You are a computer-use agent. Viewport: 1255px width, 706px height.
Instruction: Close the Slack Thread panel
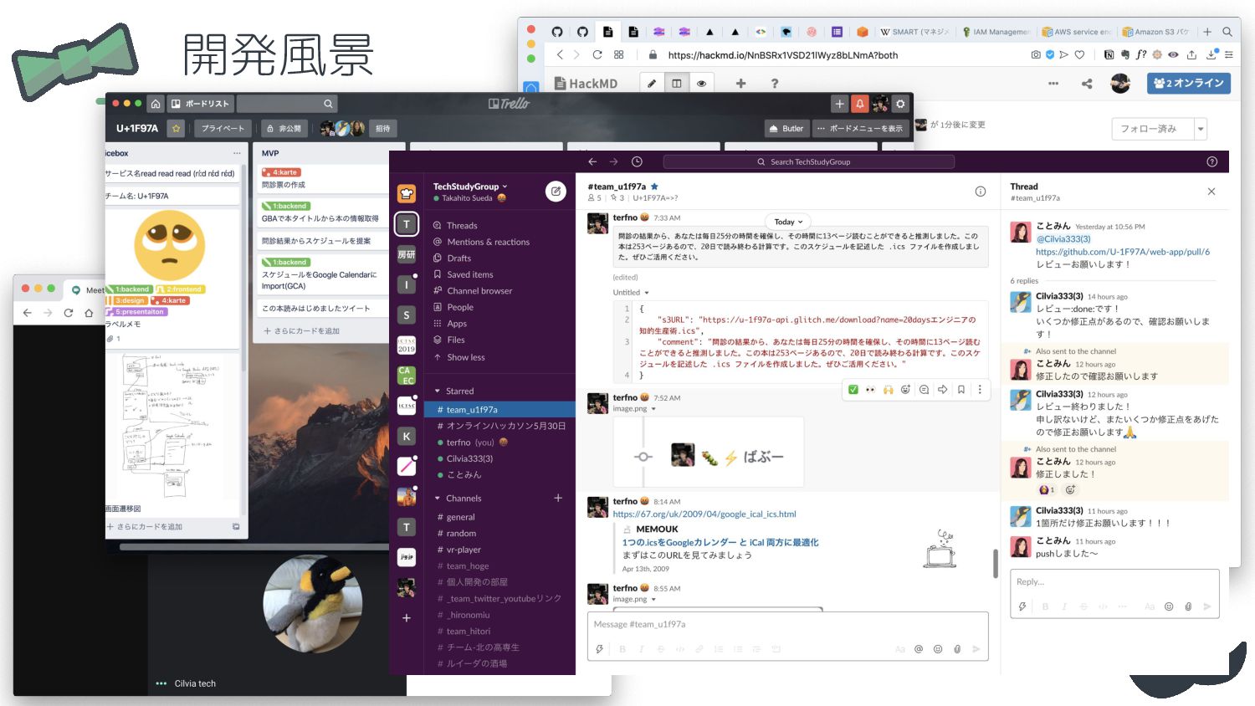click(x=1211, y=192)
